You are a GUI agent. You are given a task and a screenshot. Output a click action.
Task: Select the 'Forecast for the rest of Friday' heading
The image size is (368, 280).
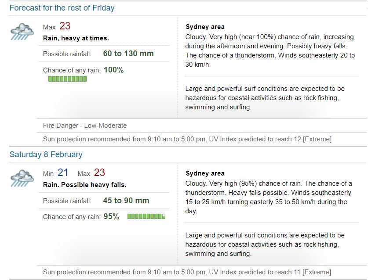[x=62, y=8]
